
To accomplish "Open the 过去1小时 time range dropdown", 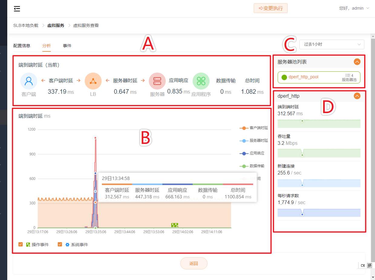I will 332,44.
